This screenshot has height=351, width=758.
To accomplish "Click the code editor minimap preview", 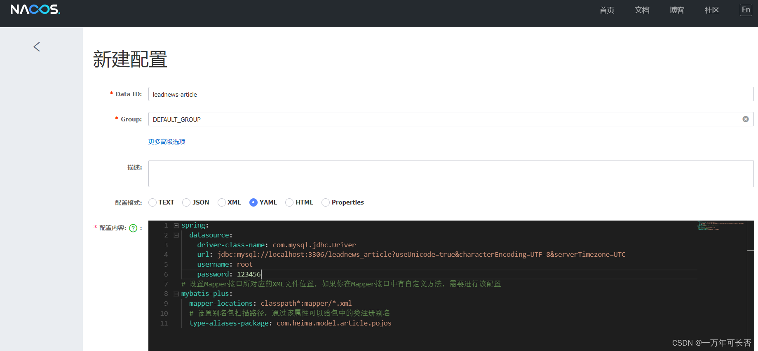I will [x=721, y=225].
